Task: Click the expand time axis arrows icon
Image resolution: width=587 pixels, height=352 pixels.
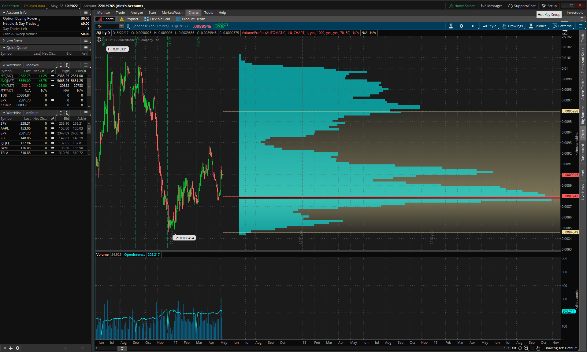Action: 514,348
